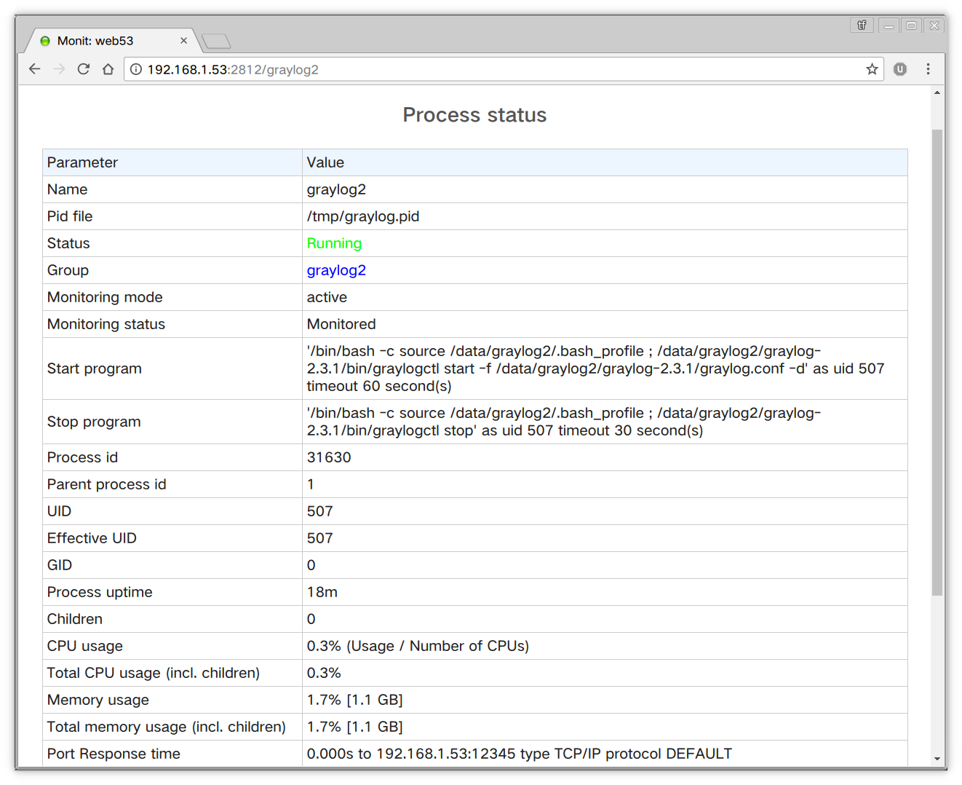Screen dimensions: 962x785
Task: Minimize the browser window
Action: tap(889, 25)
